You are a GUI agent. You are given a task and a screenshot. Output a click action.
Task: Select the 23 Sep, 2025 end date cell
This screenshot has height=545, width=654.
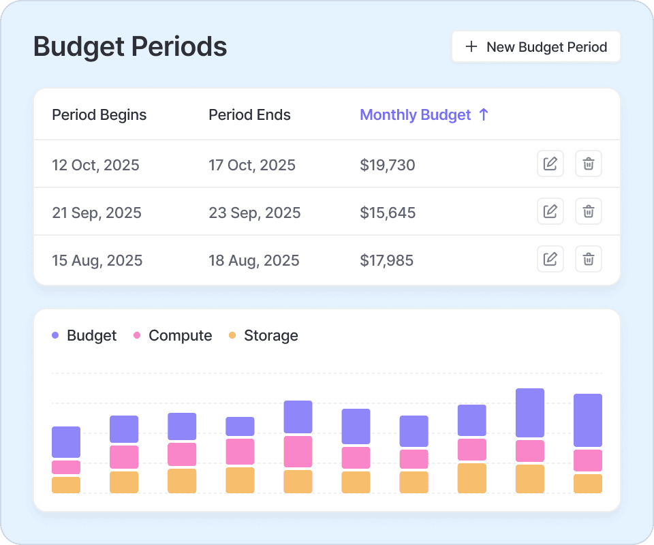[255, 213]
